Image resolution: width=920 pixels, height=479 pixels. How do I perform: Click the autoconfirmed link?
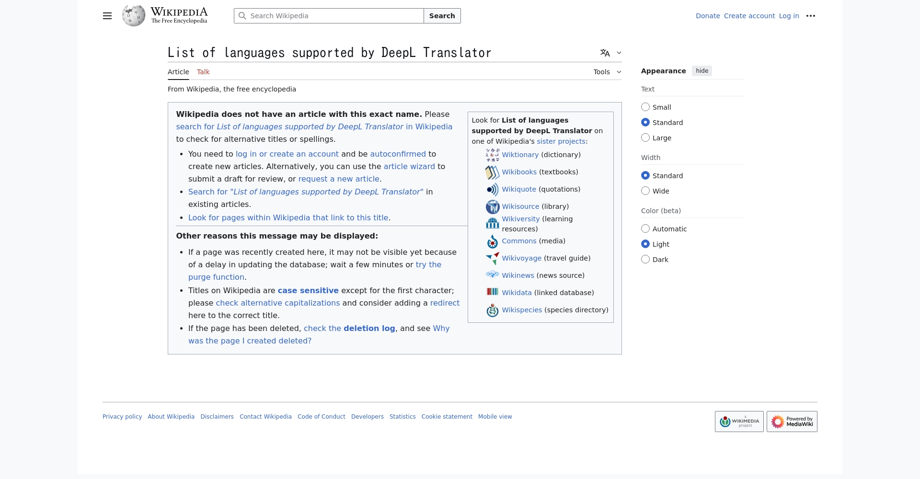coord(398,154)
